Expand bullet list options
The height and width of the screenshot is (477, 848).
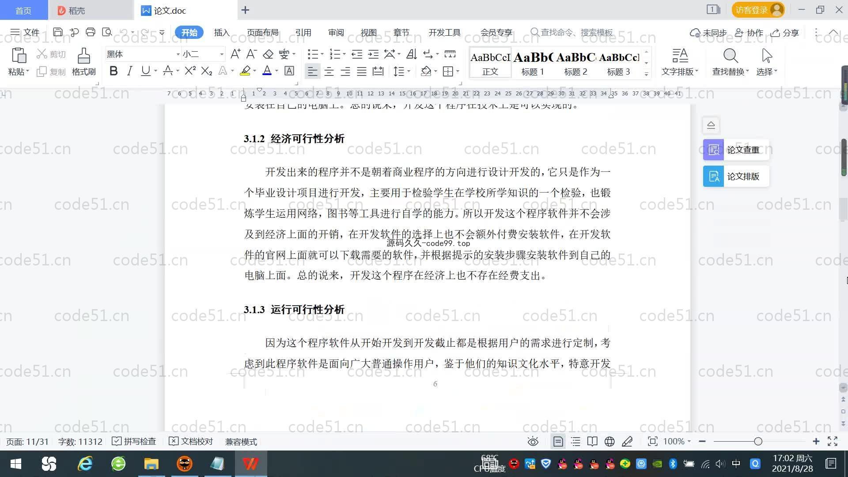tap(322, 54)
